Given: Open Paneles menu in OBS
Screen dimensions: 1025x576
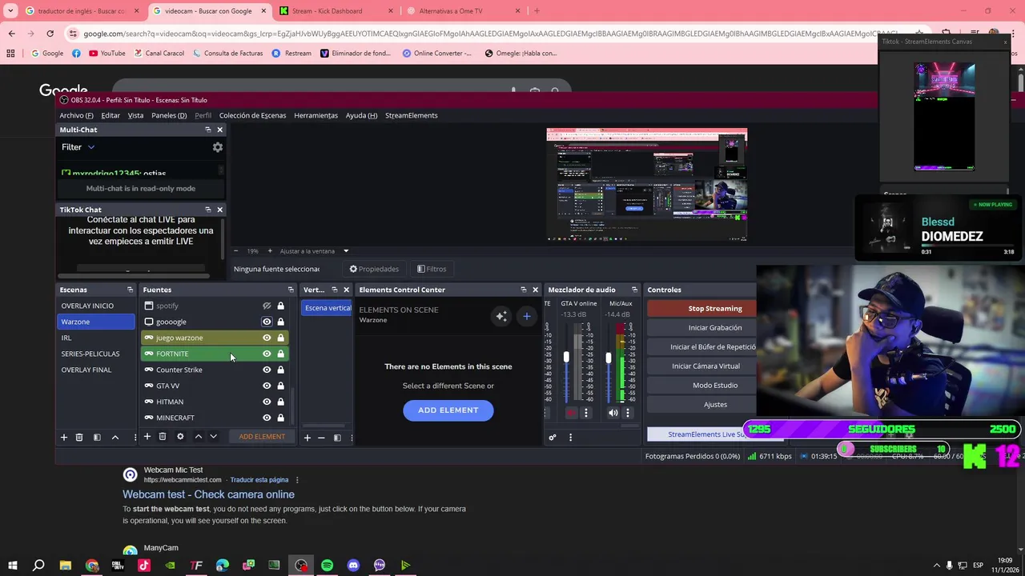Looking at the screenshot, I should pos(169,115).
